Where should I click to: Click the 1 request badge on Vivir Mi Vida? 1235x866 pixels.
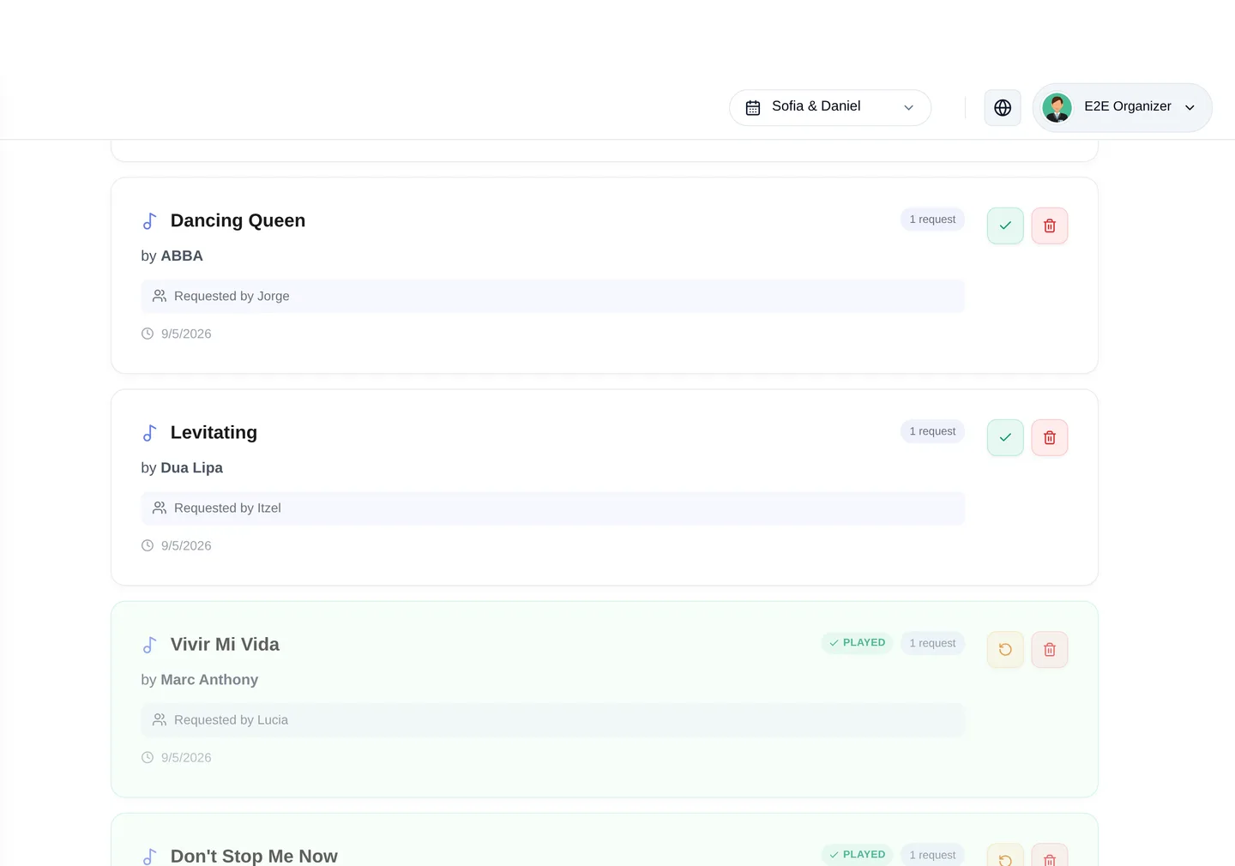(932, 643)
